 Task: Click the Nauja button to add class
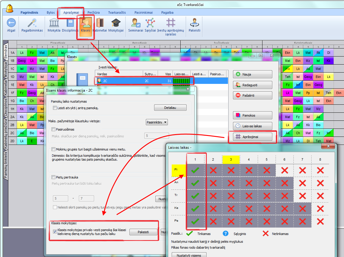click(x=253, y=74)
